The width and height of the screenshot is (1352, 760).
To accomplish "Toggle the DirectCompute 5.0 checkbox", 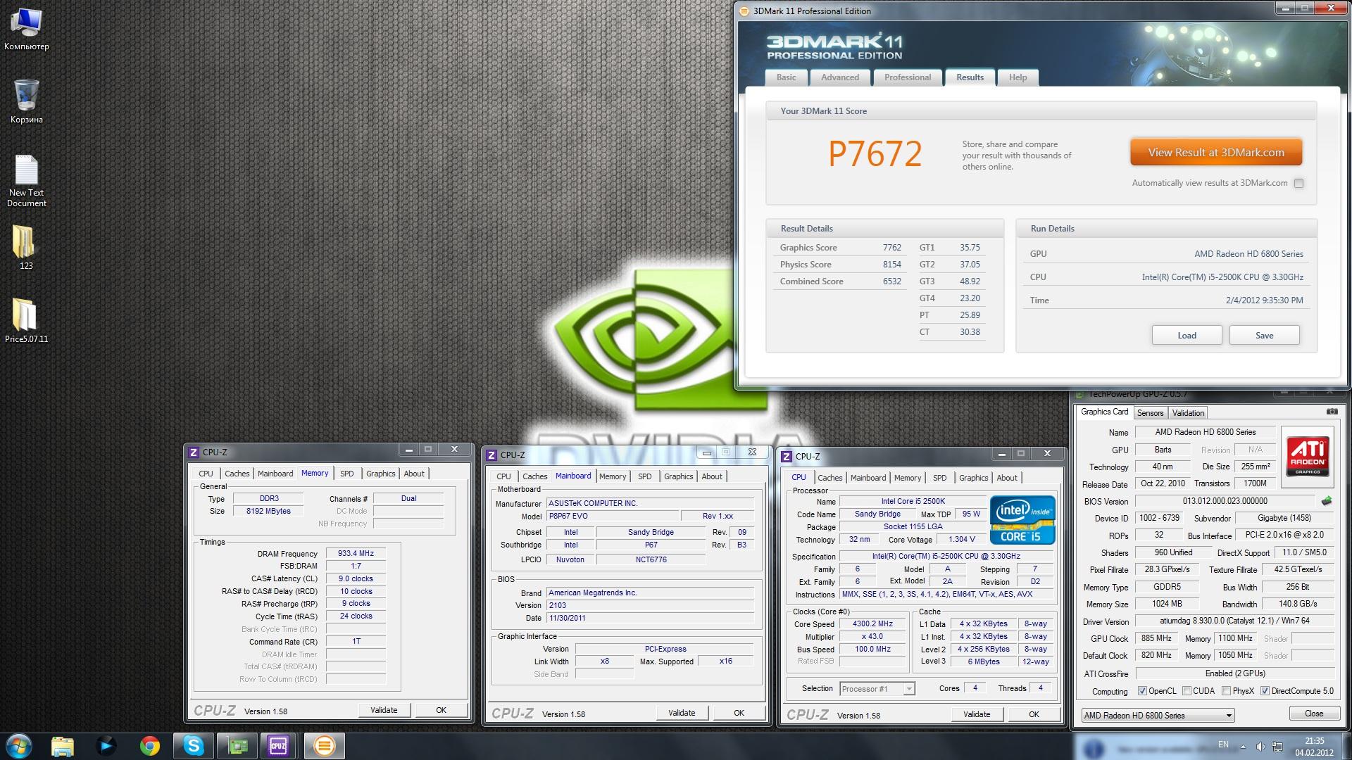I will pyautogui.click(x=1265, y=691).
